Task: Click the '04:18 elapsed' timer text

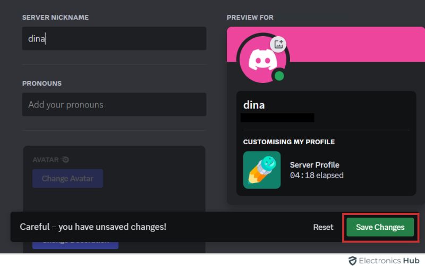Action: coord(317,175)
